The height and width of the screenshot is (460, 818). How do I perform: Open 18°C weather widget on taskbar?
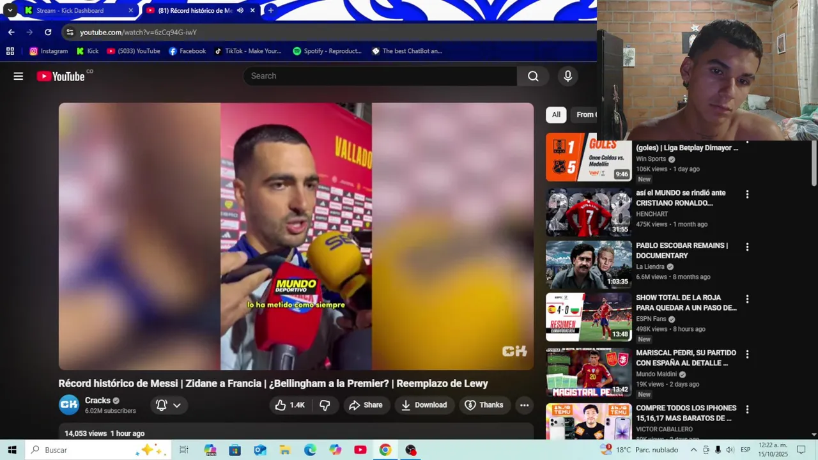coord(639,450)
